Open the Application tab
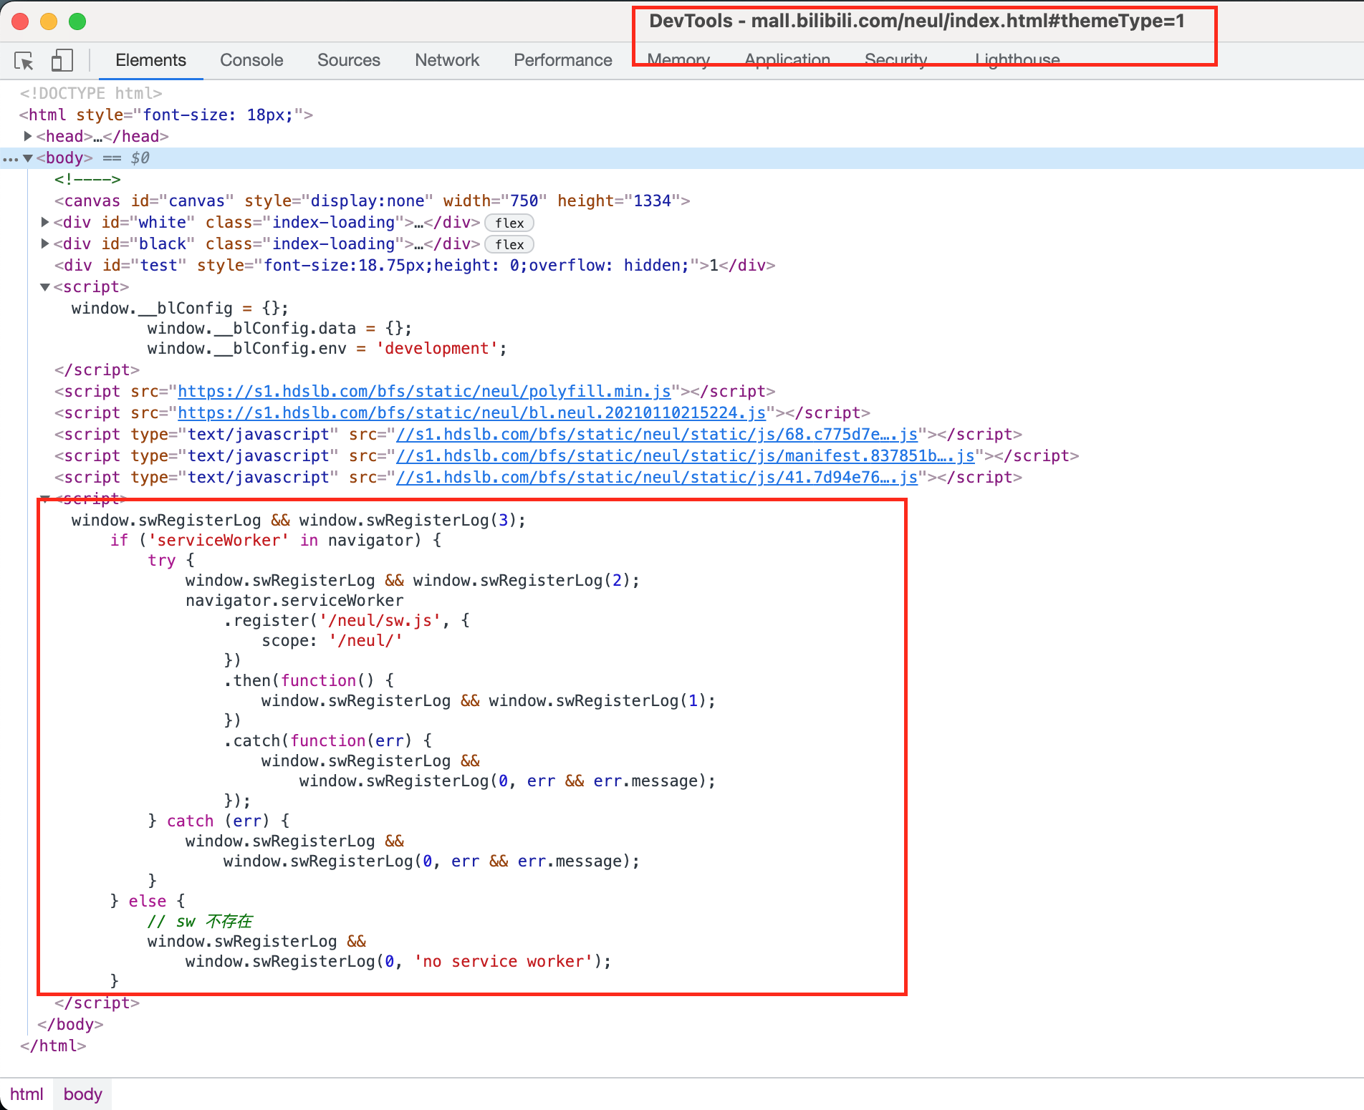 click(x=787, y=60)
